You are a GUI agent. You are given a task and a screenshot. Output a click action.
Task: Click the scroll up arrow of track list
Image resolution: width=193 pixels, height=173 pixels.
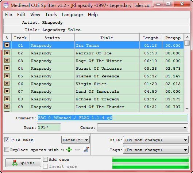tap(187, 37)
